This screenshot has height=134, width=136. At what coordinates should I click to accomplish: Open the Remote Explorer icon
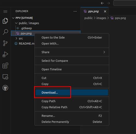tap(5, 77)
